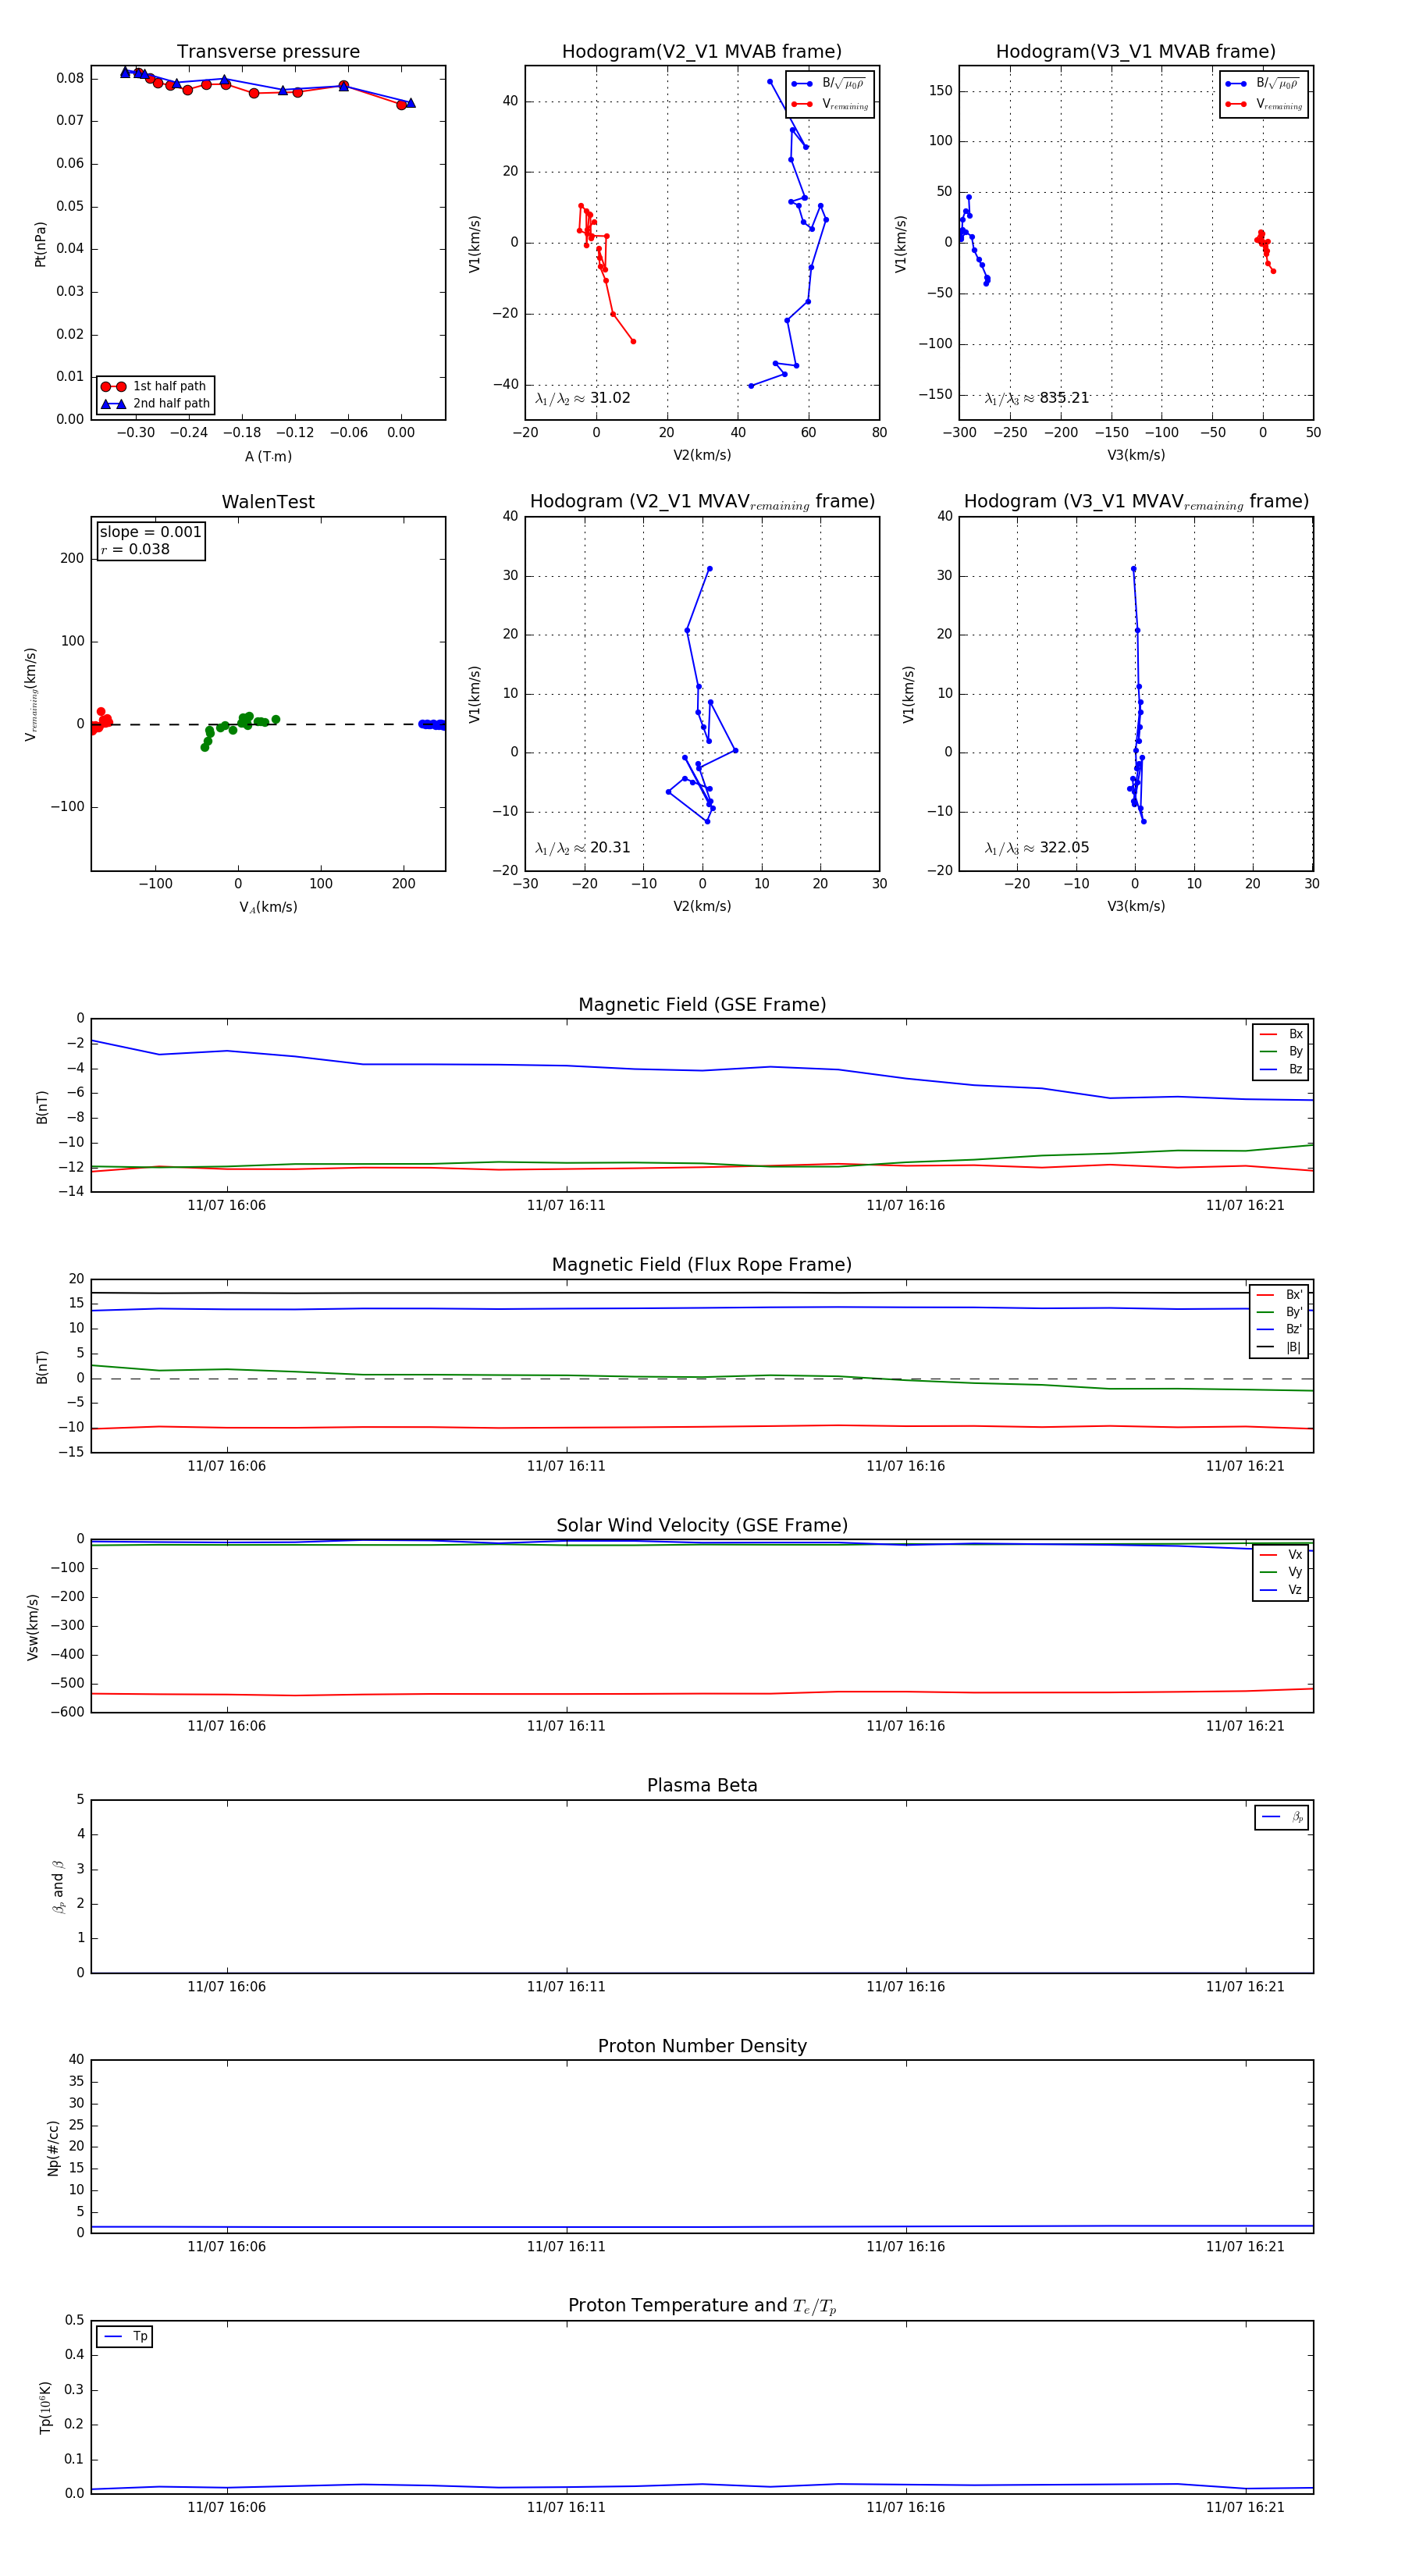1405x2576 pixels.
Task: Click the 'Plasma Beta' title
Action: coord(702,1785)
